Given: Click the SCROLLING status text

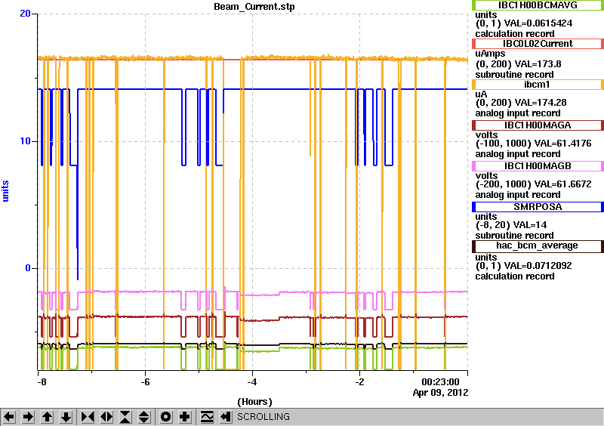Looking at the screenshot, I should coord(263,417).
